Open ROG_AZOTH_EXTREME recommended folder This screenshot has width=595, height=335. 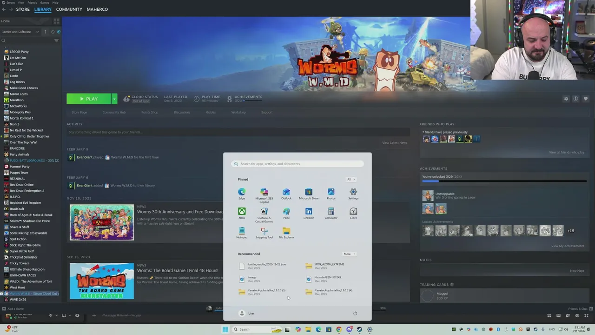coord(325,266)
